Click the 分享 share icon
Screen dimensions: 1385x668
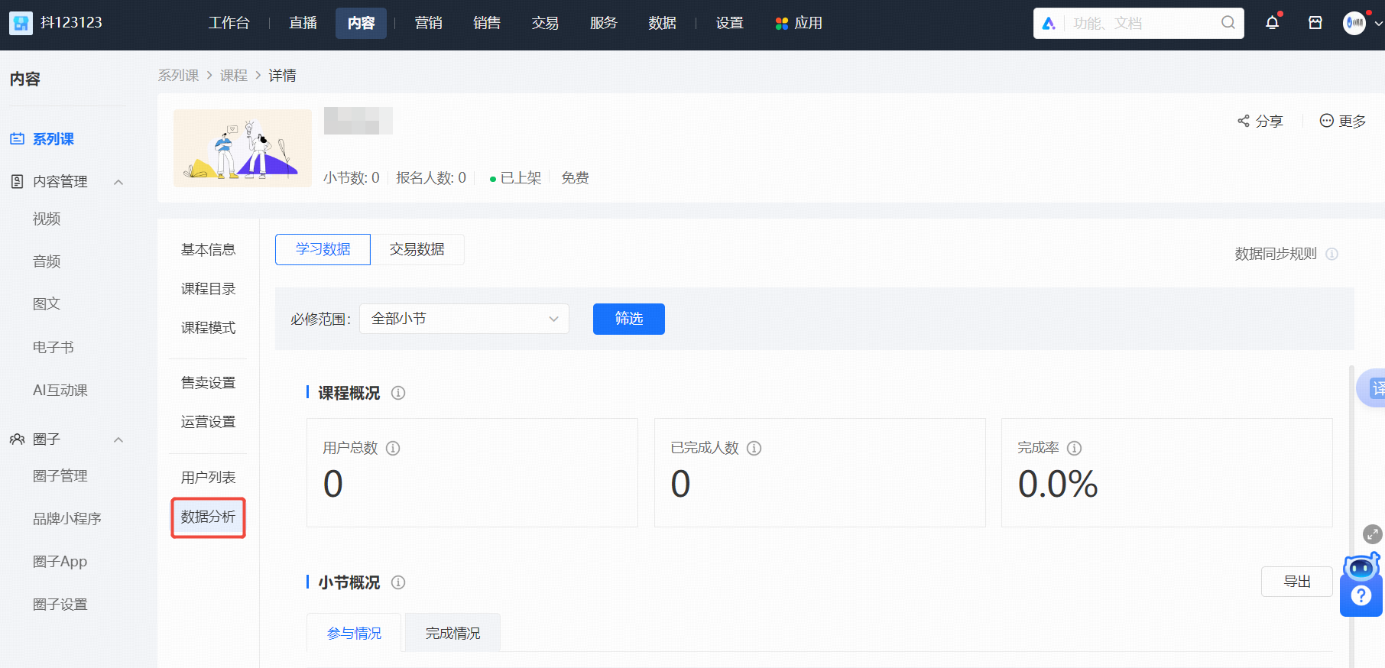coord(1244,121)
